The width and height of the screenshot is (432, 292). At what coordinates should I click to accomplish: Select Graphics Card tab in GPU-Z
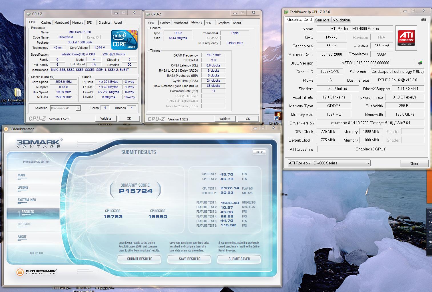[x=299, y=19]
